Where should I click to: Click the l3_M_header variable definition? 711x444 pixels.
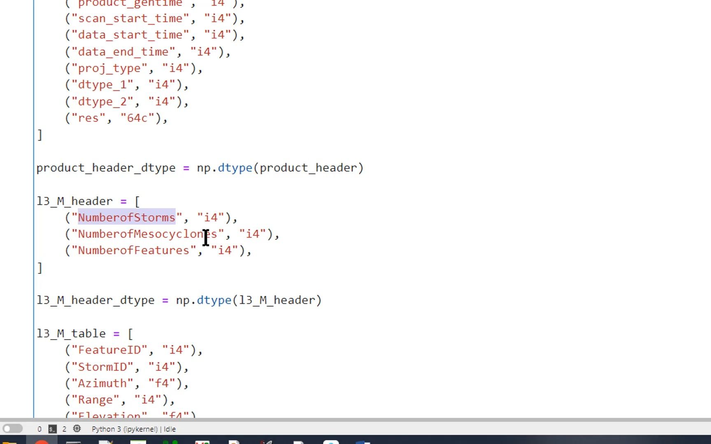pos(74,201)
